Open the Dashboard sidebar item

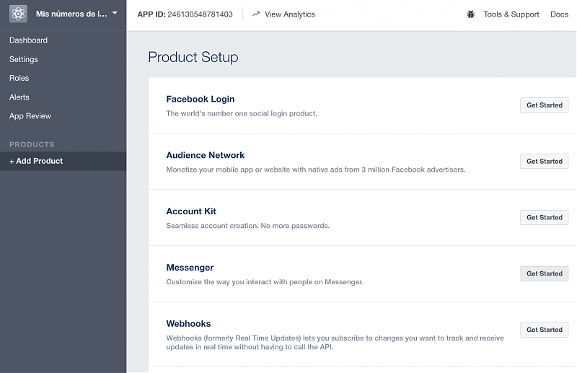[x=28, y=40]
